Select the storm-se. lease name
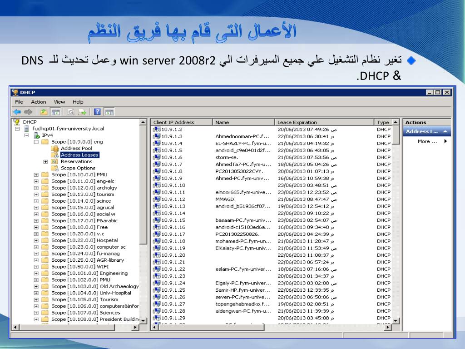465x349 pixels. pos(227,158)
